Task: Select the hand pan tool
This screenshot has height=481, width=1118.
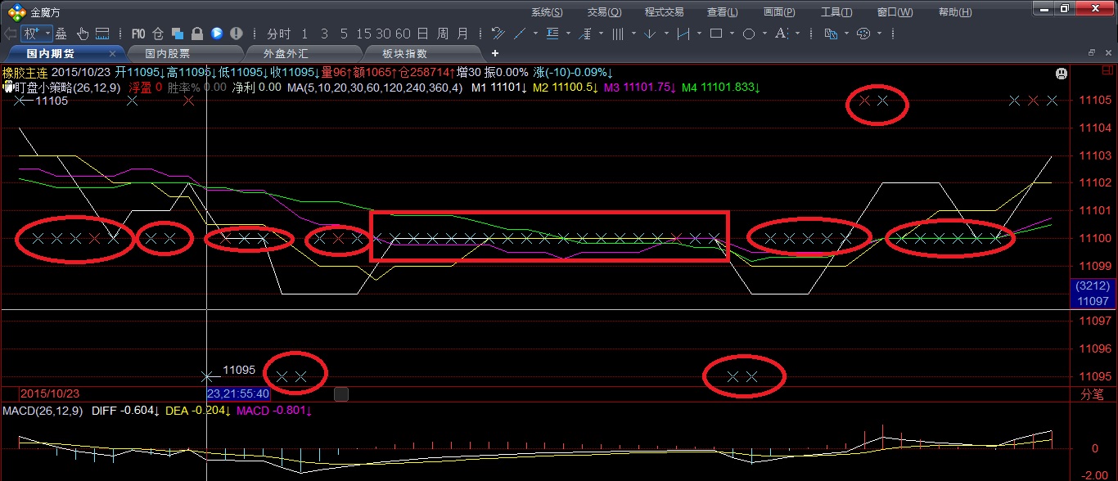Action: pyautogui.click(x=82, y=34)
